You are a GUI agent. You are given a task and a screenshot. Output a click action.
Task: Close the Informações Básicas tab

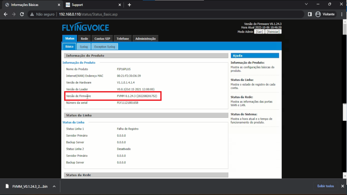[x=59, y=5]
